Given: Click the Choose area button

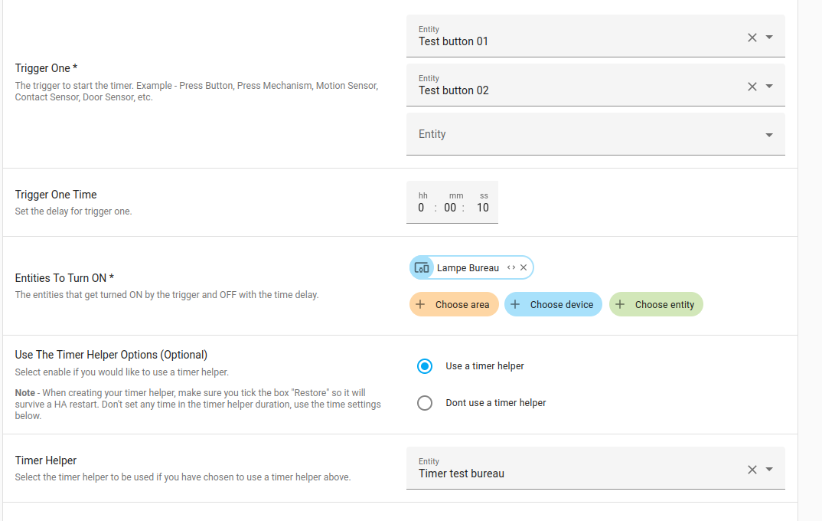Looking at the screenshot, I should tap(454, 304).
